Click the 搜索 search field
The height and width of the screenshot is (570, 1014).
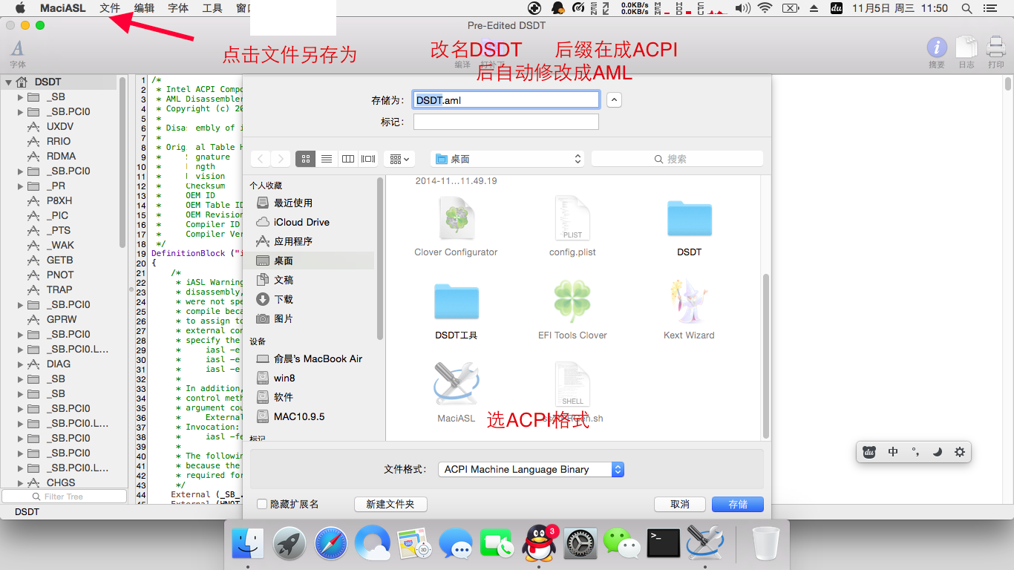tap(677, 159)
